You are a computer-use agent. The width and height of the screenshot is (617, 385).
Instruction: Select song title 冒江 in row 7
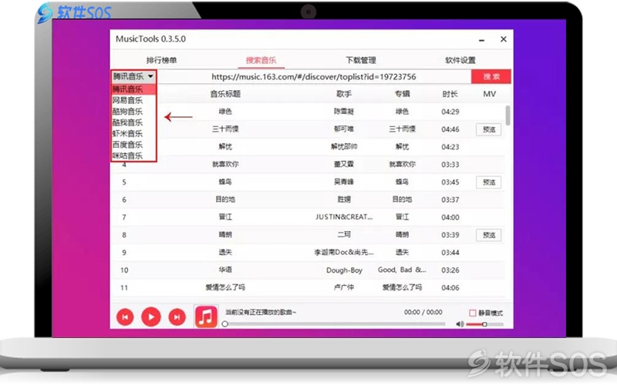[225, 217]
